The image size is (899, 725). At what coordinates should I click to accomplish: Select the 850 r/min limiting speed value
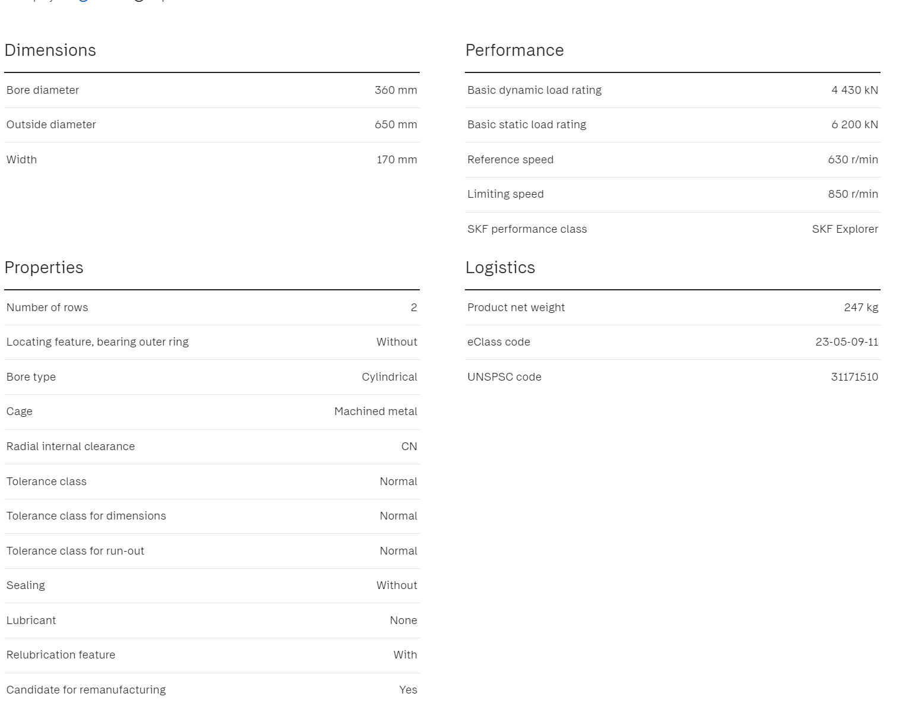[853, 194]
